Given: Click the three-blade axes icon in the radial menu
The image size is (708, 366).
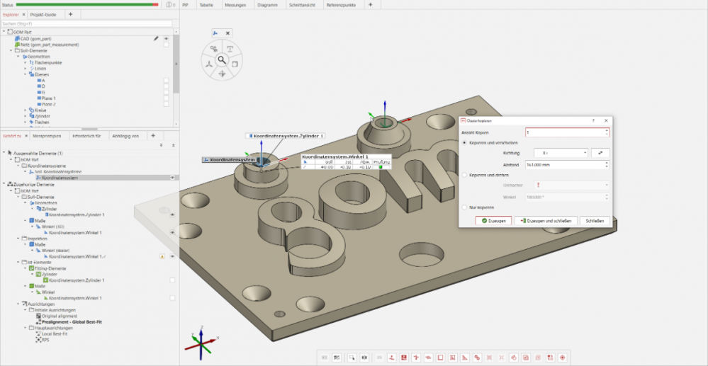Looking at the screenshot, I should pos(209,64).
